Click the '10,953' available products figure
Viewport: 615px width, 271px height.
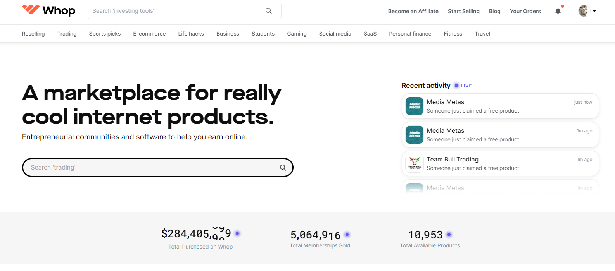(x=425, y=235)
